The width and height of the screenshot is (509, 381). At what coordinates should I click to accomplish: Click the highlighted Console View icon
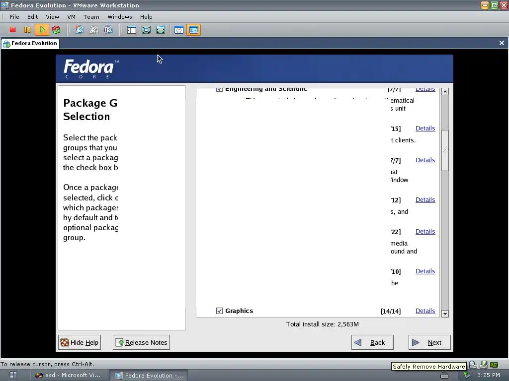coord(193,30)
